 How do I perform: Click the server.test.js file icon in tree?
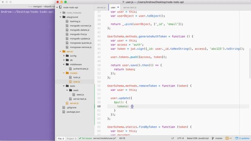tap(70, 99)
